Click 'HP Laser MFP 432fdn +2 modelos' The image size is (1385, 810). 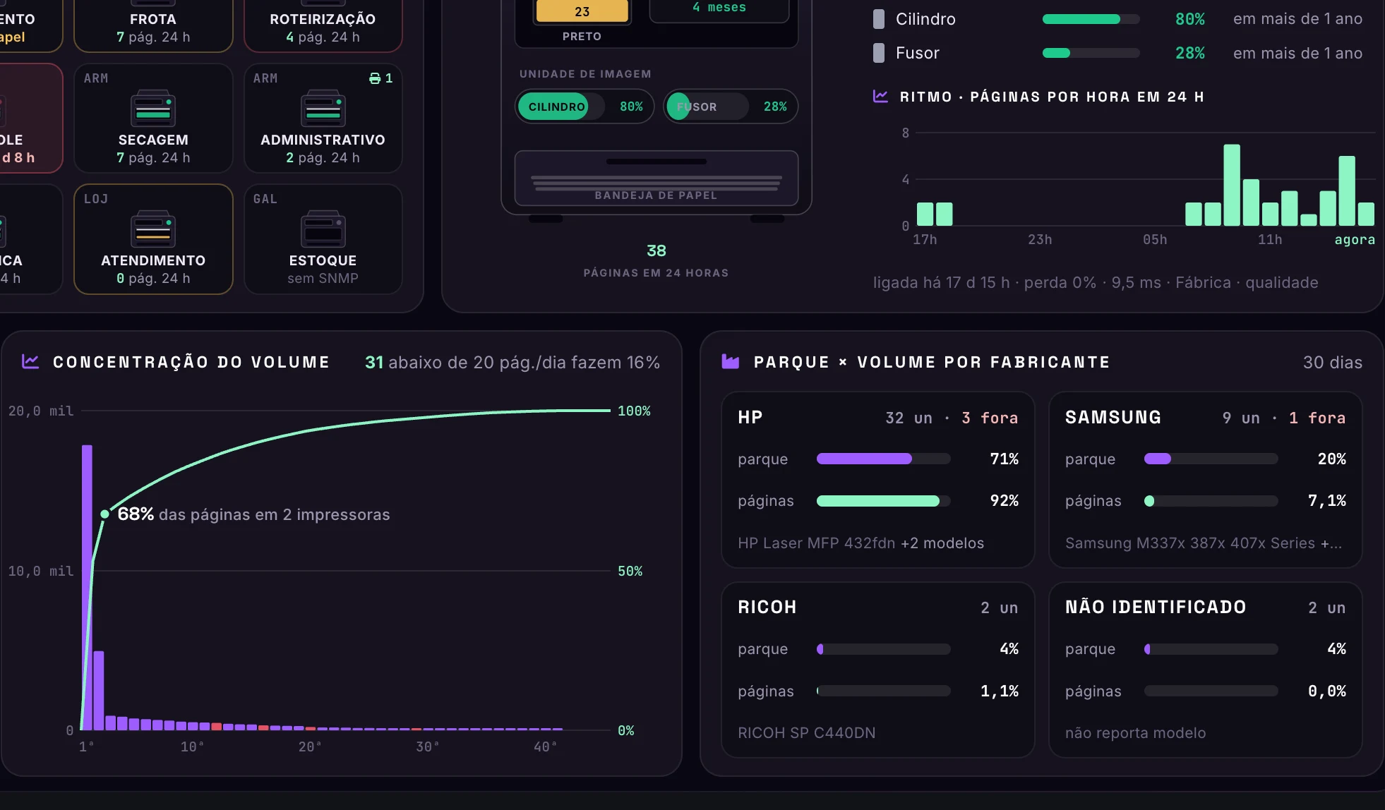pyautogui.click(x=861, y=543)
